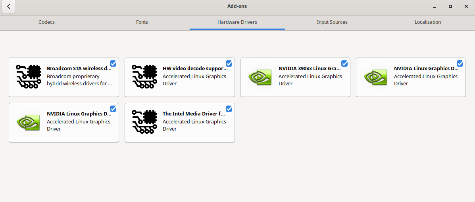475x202 pixels.
Task: Click description under NVIDIA 390xx title
Action: pos(310,80)
